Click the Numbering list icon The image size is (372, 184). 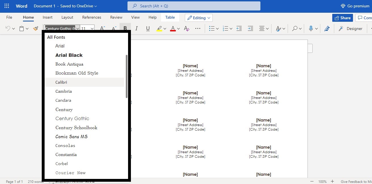(225, 29)
